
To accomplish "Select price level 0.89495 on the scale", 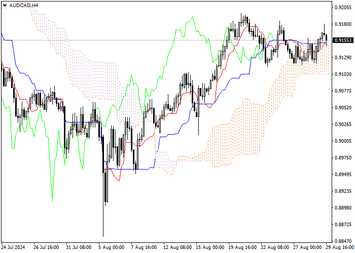I will (x=343, y=175).
